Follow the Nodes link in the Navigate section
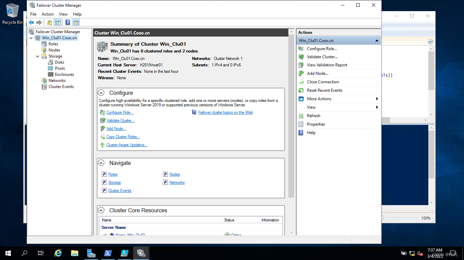Screen dimensions: 464x260 (175, 174)
